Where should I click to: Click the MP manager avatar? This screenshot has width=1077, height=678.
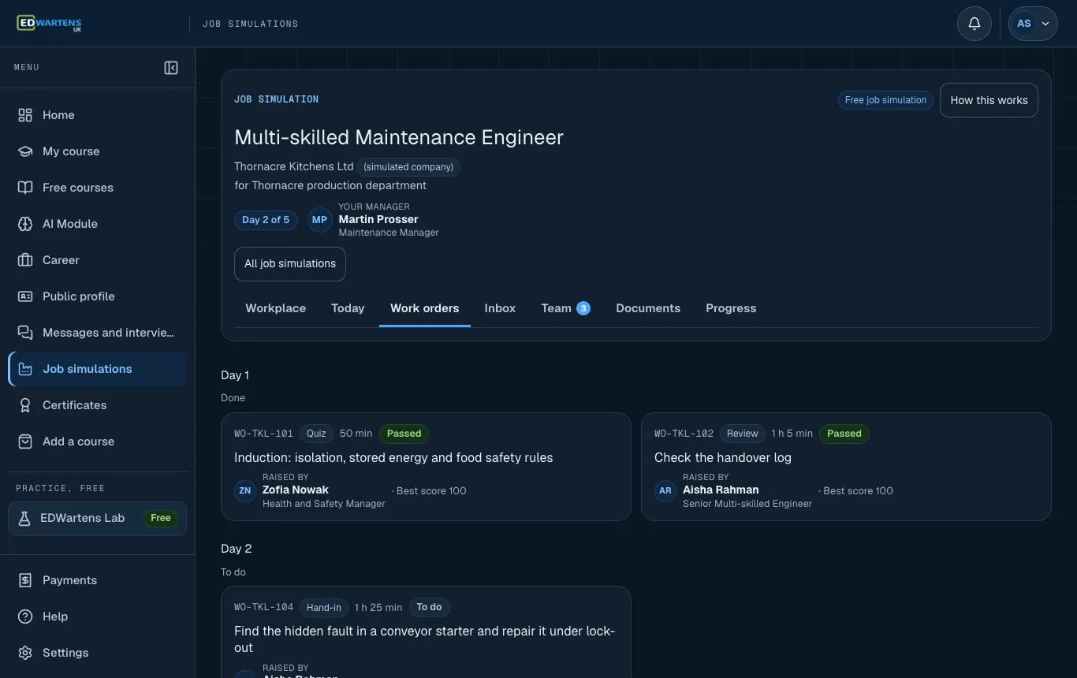pyautogui.click(x=319, y=220)
